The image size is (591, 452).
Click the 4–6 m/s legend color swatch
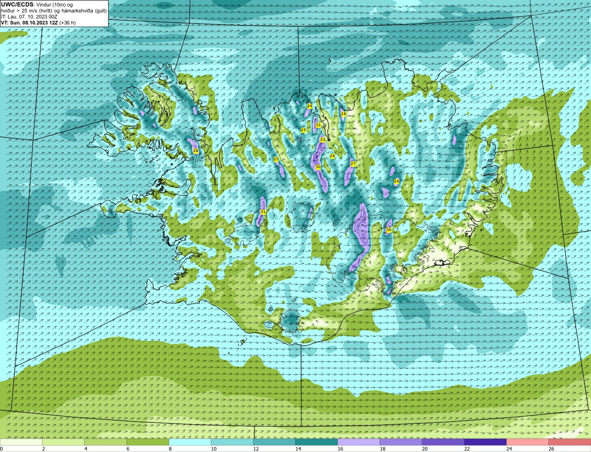[x=106, y=442]
